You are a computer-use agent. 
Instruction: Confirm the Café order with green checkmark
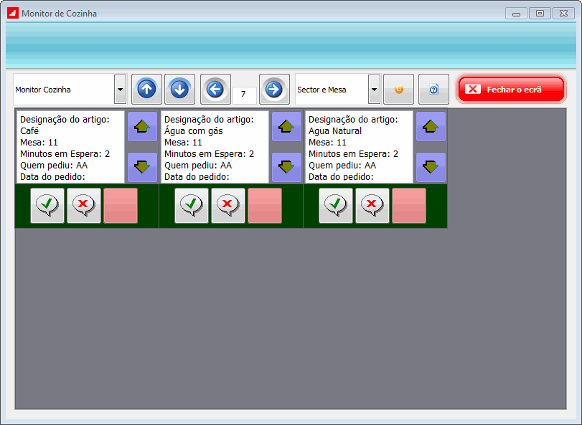47,206
